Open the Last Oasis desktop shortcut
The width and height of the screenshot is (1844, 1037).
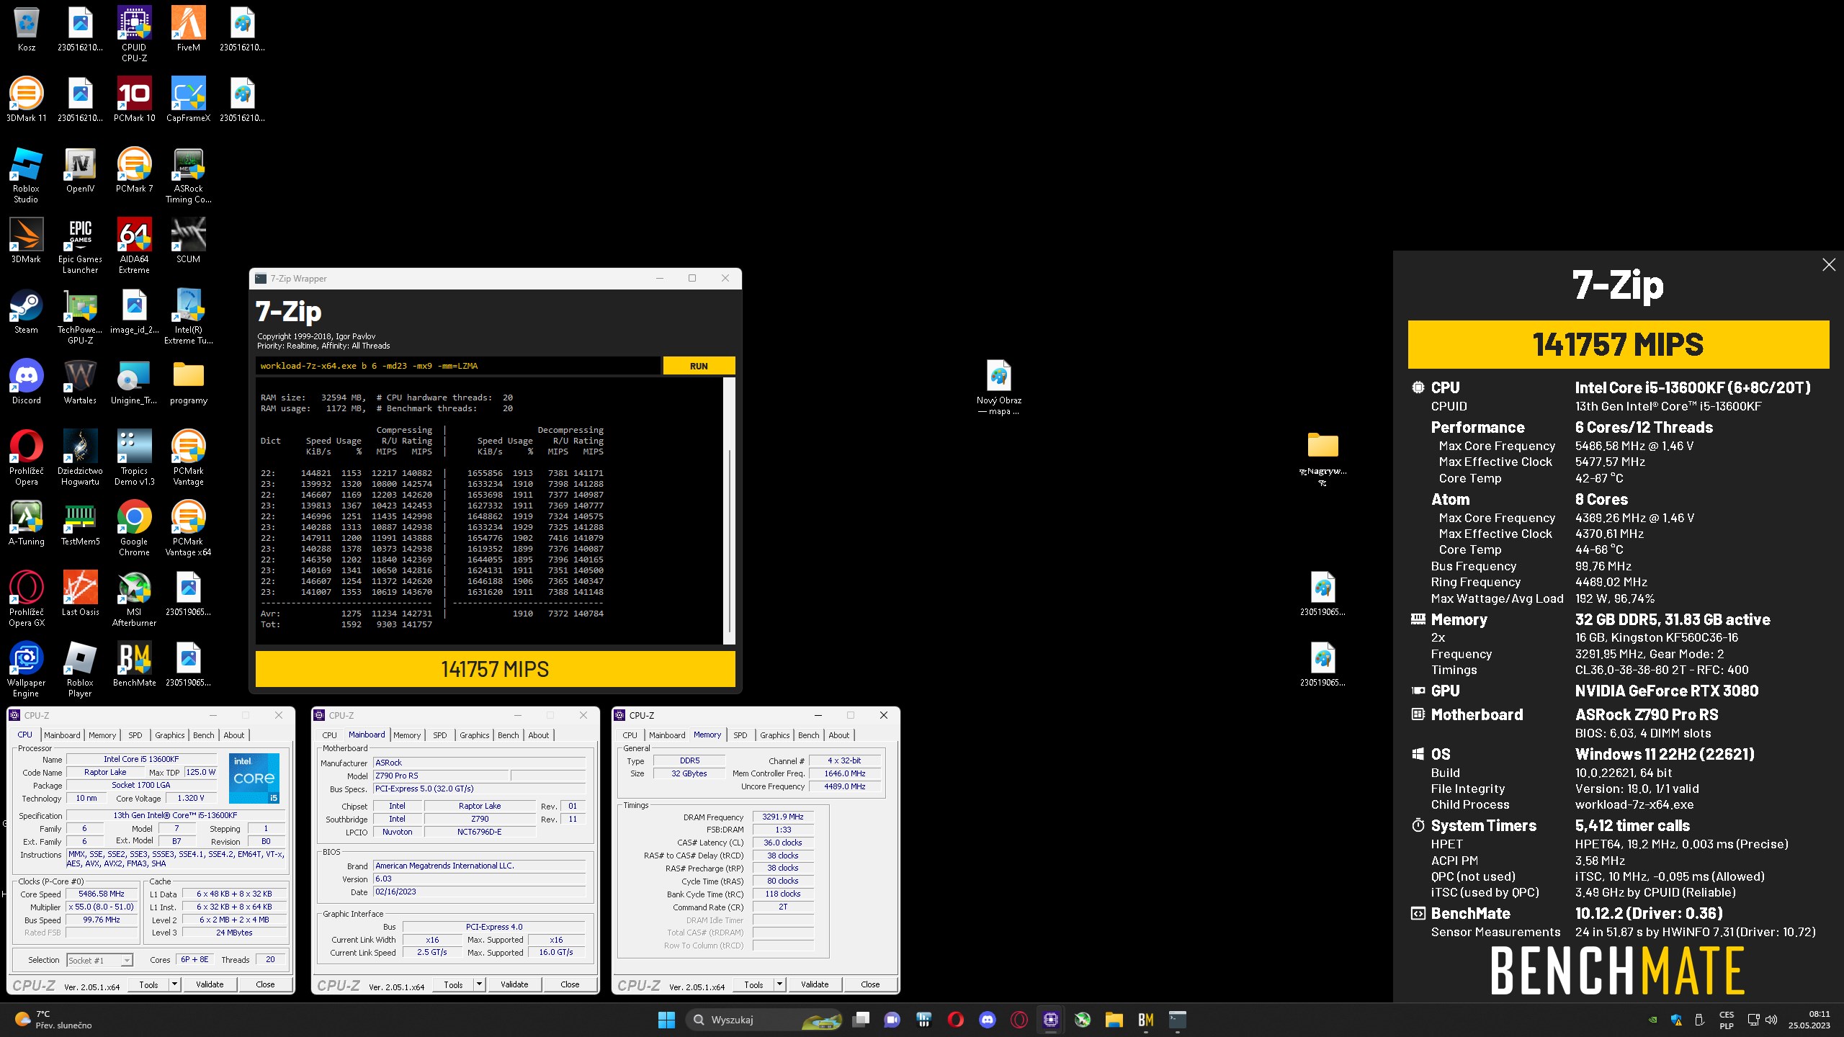80,593
